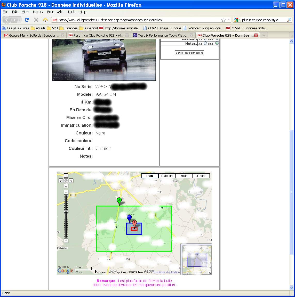This screenshot has width=295, height=297.
Task: Switch map to Mixte view
Action: tap(184, 176)
